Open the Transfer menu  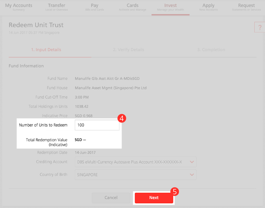56,7
